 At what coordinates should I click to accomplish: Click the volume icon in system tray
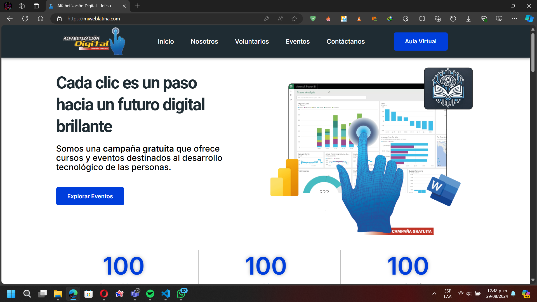click(x=469, y=294)
